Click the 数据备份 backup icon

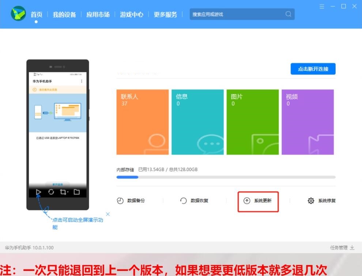[x=120, y=201]
